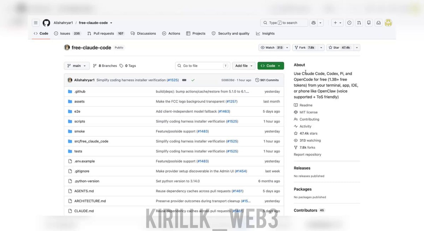Switch to the Discussions tab
Screen dimensions: 424x231
[x=143, y=34]
